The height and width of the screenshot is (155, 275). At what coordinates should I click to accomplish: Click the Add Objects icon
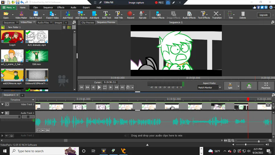point(81,15)
